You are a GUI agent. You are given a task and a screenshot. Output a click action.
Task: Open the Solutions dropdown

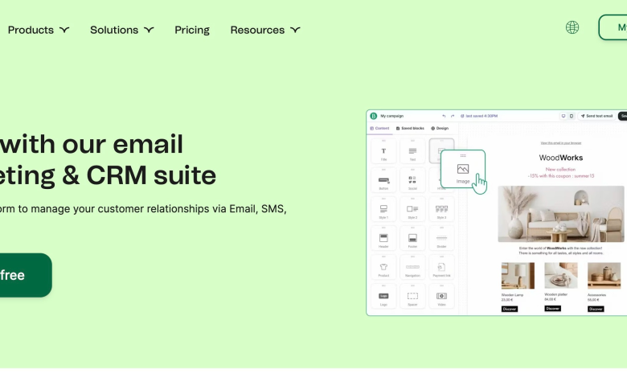point(121,30)
